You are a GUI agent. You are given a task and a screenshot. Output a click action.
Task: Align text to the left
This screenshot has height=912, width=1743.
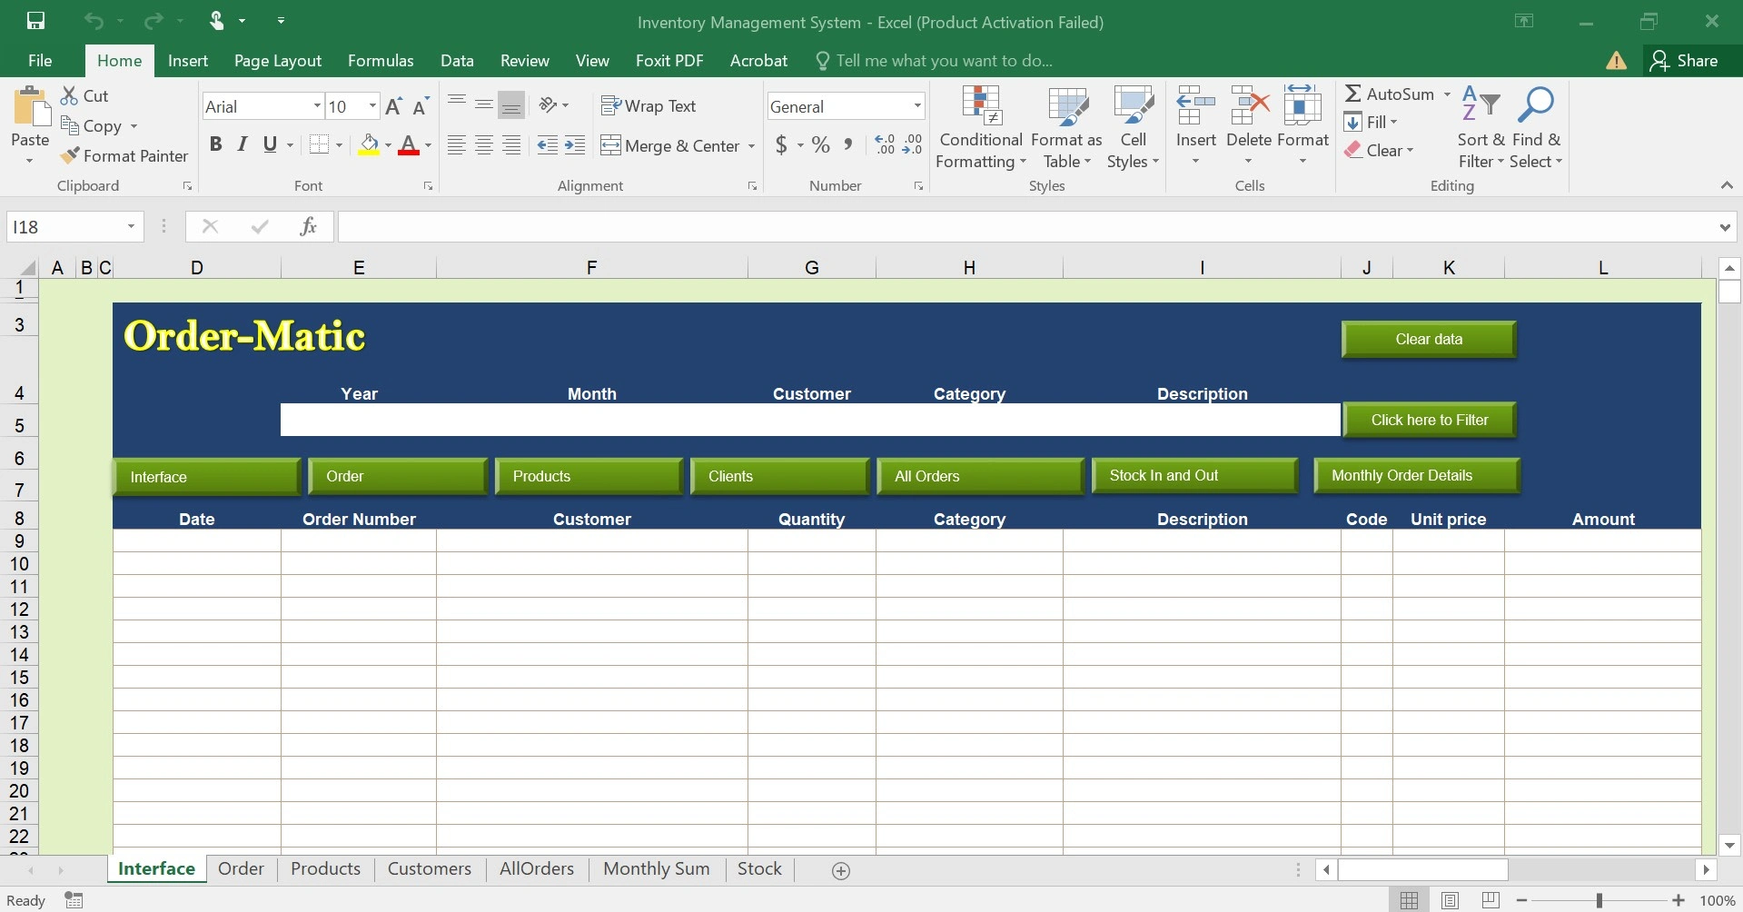point(457,145)
